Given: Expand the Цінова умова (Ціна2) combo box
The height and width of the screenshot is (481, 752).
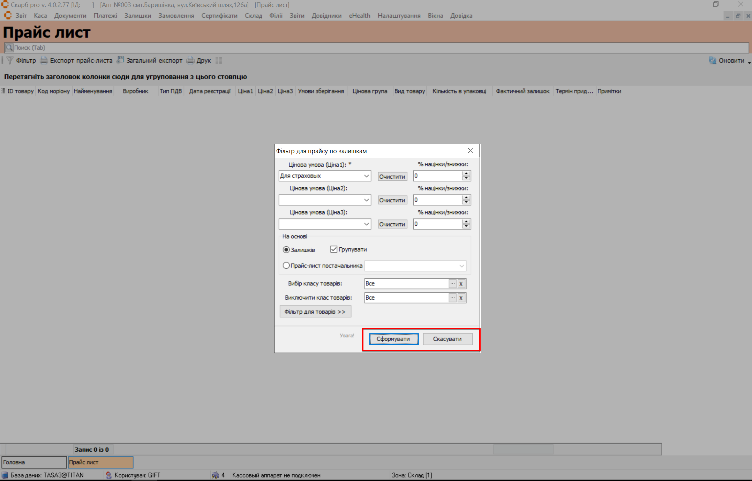Looking at the screenshot, I should [366, 200].
